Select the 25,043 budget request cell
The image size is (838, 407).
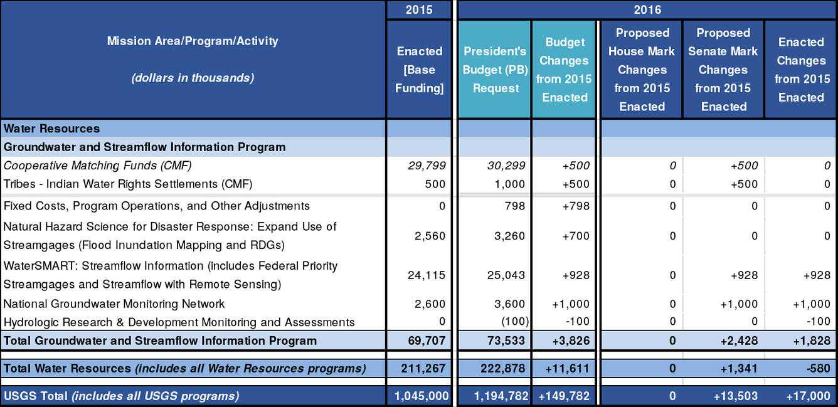point(495,275)
